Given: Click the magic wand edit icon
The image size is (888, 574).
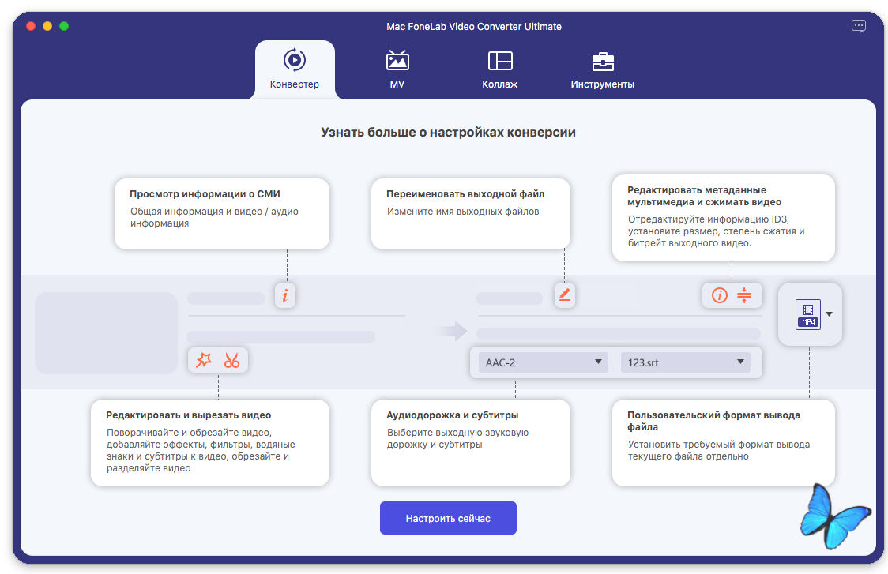Looking at the screenshot, I should coord(204,360).
